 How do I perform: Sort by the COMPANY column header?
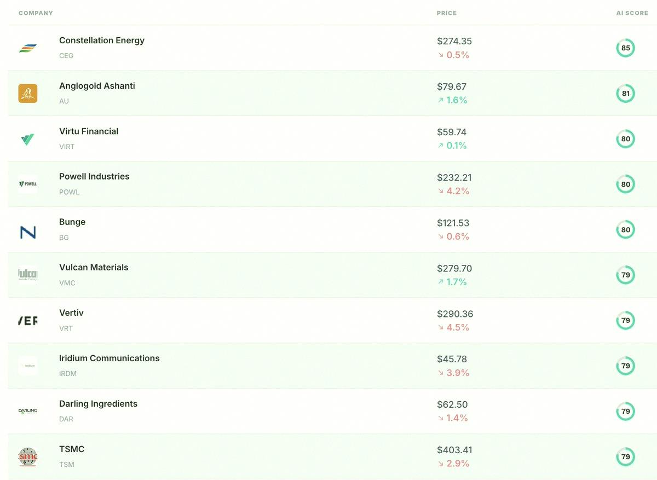click(x=36, y=13)
